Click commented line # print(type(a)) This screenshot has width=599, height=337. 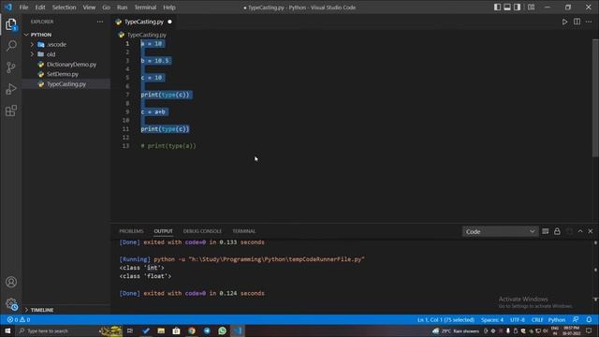(x=168, y=146)
